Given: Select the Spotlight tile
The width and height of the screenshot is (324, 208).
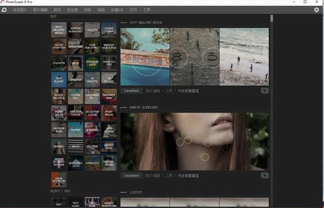Looking at the screenshot, I should [76, 163].
